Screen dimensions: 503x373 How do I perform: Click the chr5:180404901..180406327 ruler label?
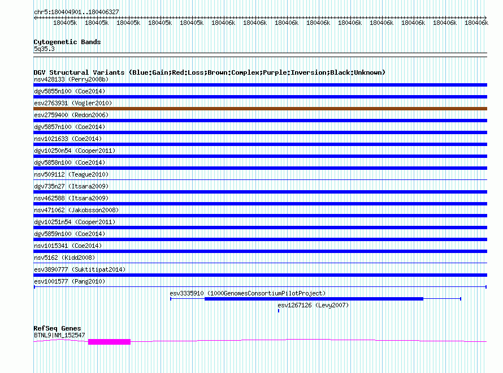76,12
